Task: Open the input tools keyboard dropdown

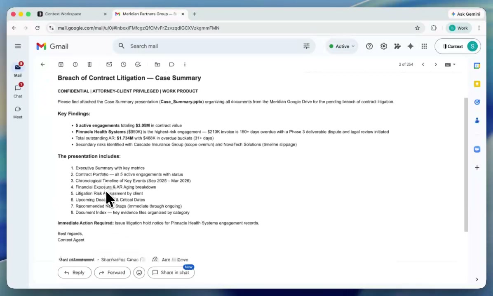Action: 450,65
